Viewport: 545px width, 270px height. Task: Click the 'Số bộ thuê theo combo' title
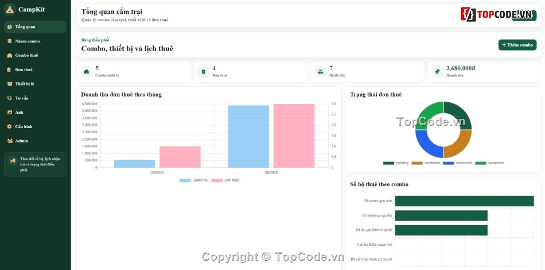tap(379, 184)
